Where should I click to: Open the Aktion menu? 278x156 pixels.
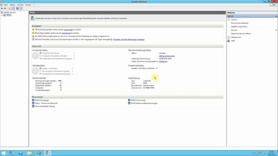(x=13, y=5)
